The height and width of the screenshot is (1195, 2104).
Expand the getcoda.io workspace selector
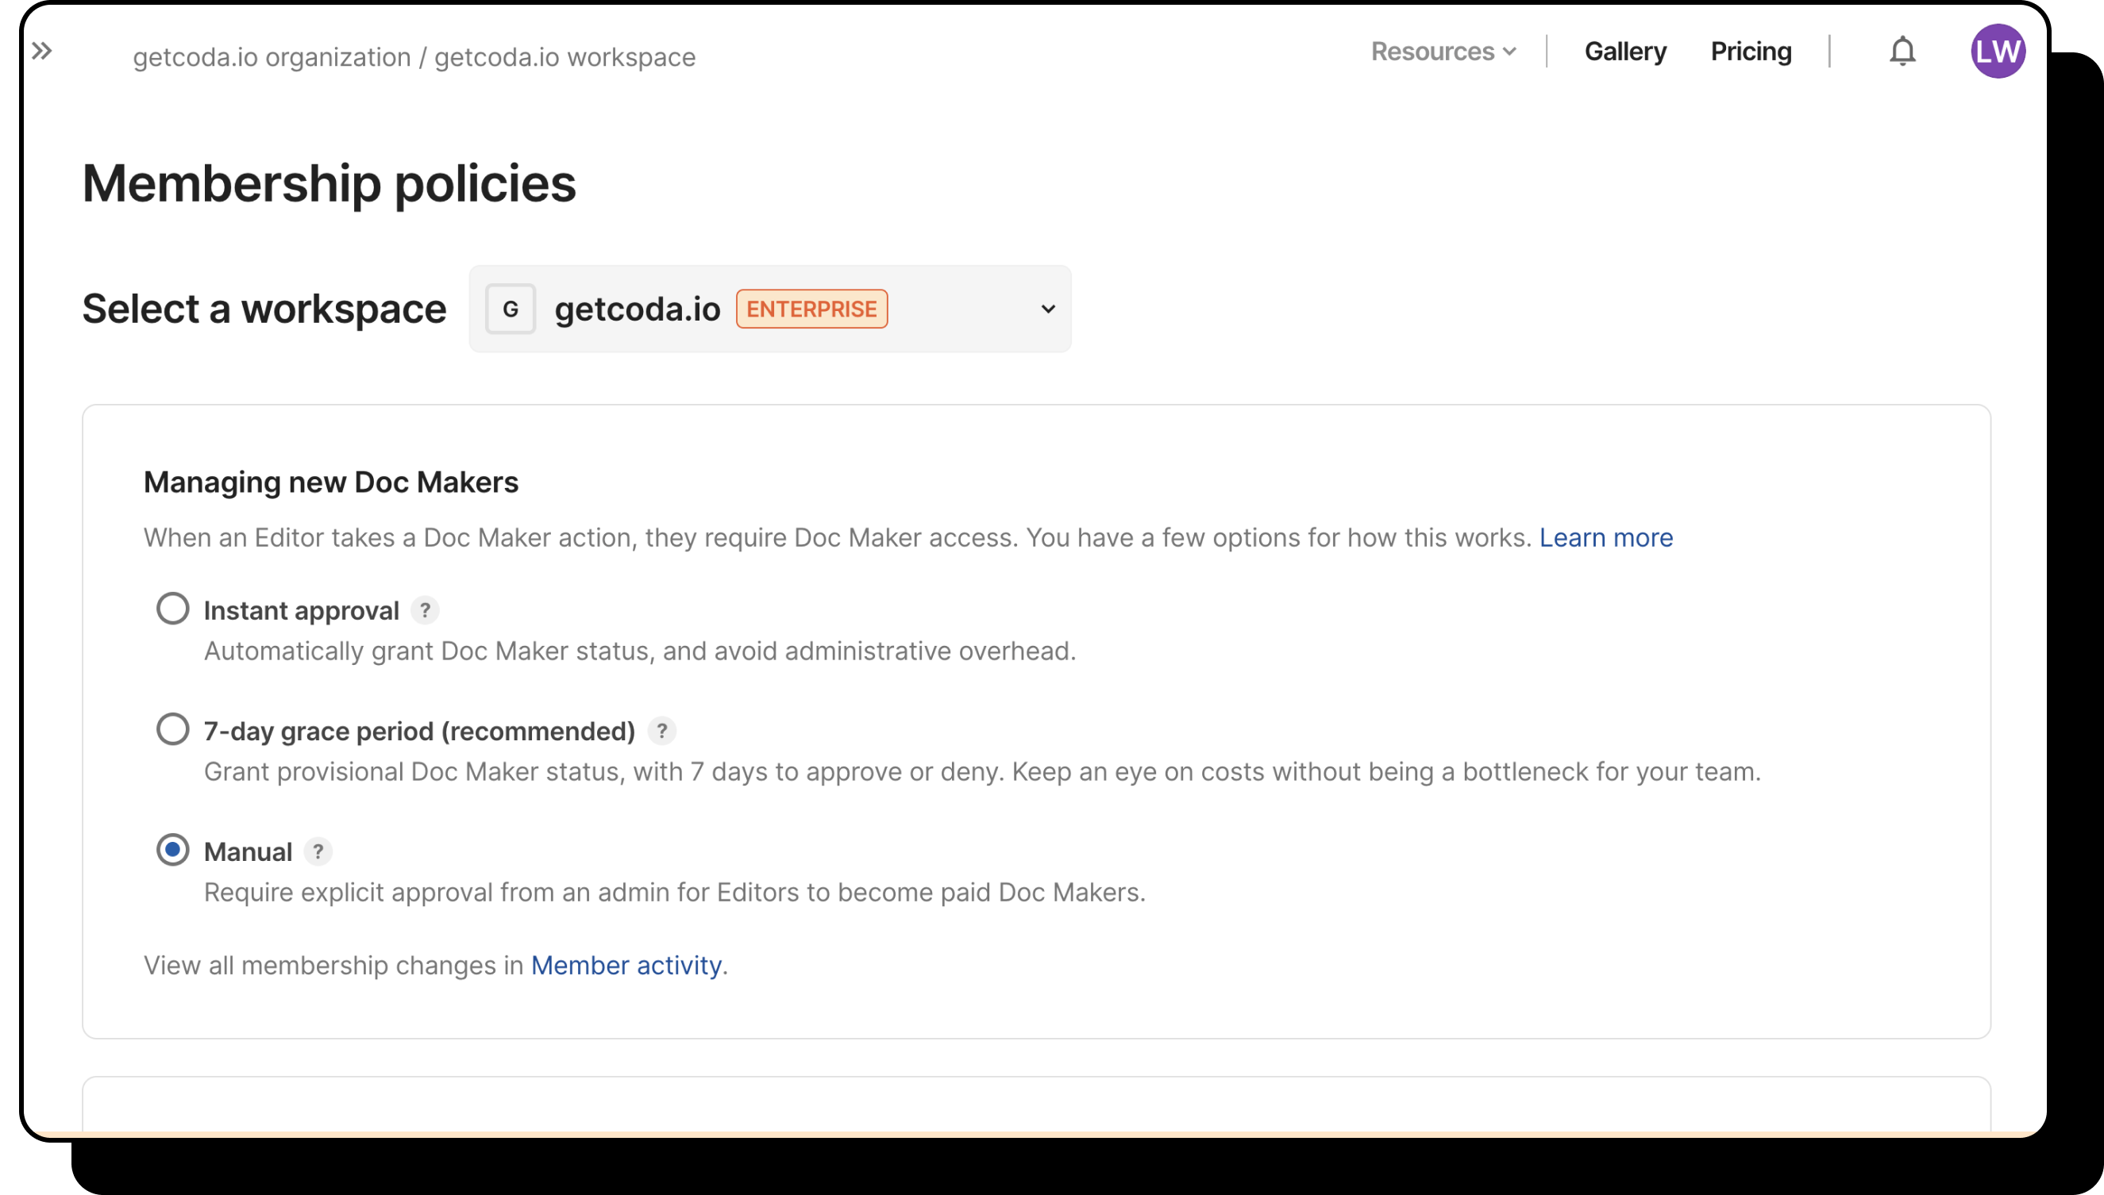769,309
